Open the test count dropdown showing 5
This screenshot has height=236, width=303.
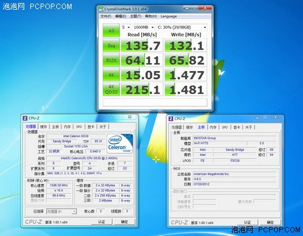pyautogui.click(x=125, y=27)
